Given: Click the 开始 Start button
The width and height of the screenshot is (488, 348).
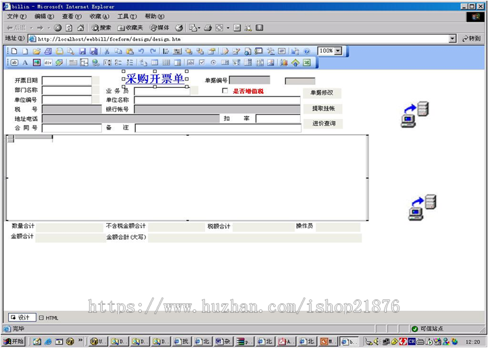Looking at the screenshot, I should [x=14, y=341].
